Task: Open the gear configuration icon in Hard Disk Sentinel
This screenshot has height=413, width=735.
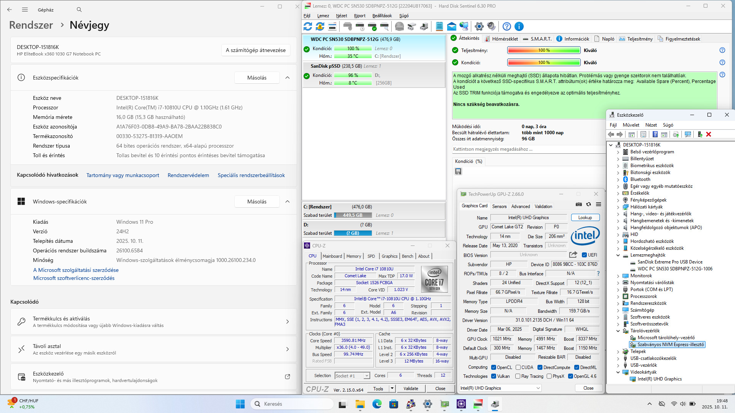Action: 479,26
